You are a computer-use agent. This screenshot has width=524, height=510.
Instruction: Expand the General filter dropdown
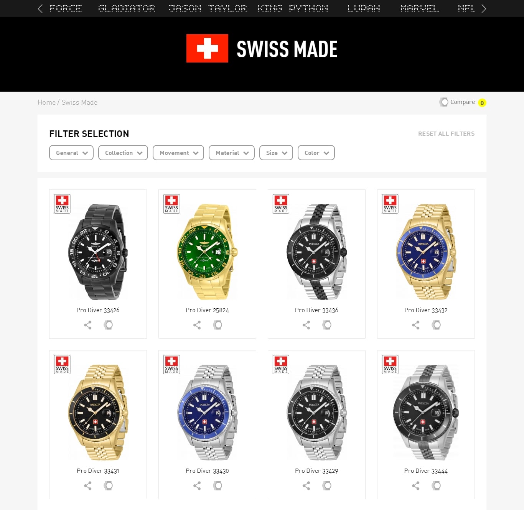pos(71,153)
